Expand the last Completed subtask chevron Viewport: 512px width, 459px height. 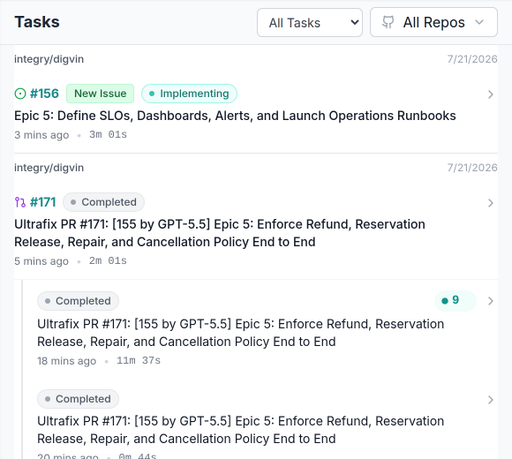pos(491,400)
